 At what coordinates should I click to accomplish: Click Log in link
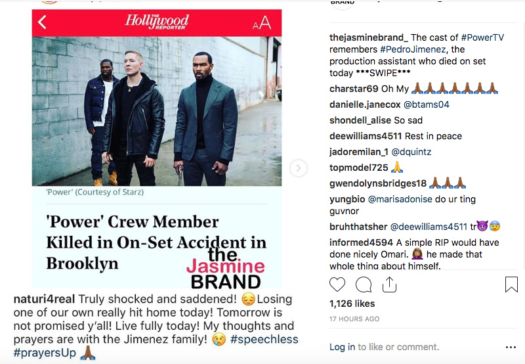point(342,347)
